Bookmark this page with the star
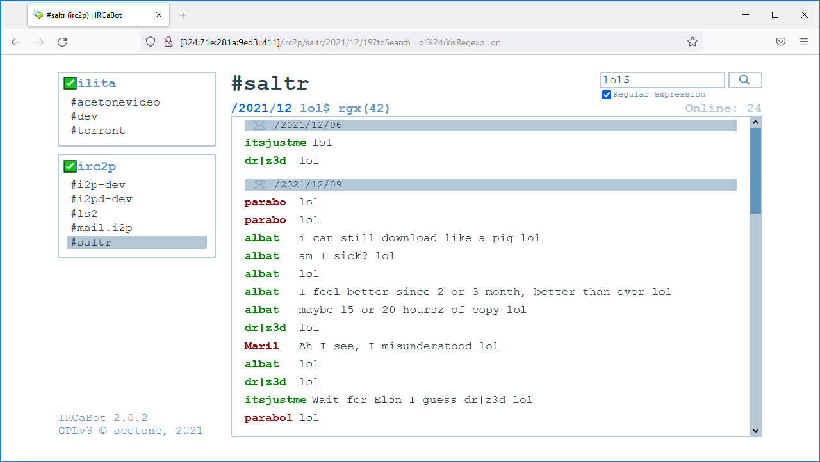 693,42
